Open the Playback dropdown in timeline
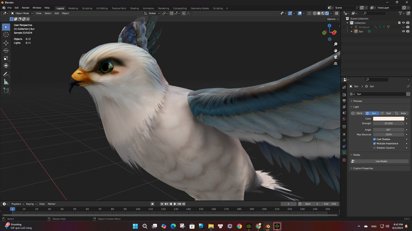Image resolution: width=412 pixels, height=231 pixels. [18, 204]
